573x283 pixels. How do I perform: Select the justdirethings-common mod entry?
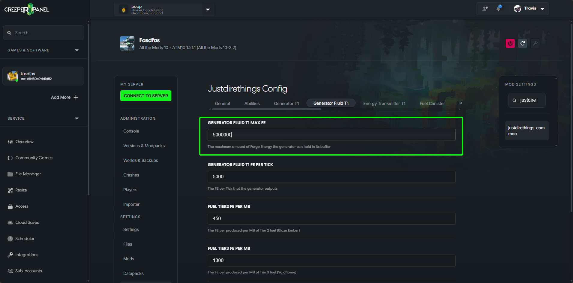527,131
